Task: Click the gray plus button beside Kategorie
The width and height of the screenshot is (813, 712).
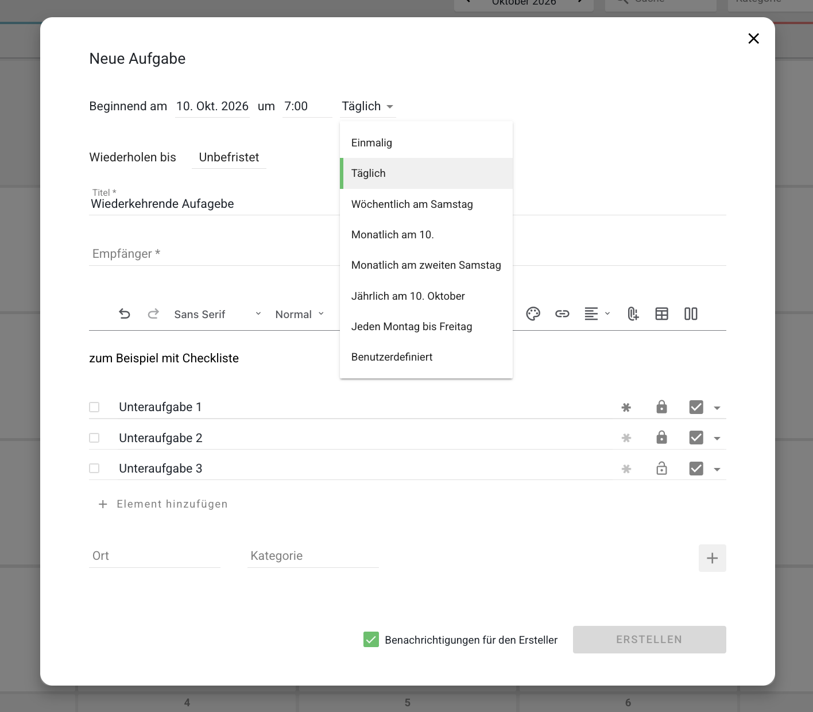Action: click(713, 558)
